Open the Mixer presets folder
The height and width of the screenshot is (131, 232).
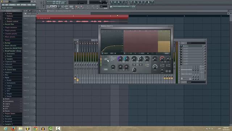10,37
